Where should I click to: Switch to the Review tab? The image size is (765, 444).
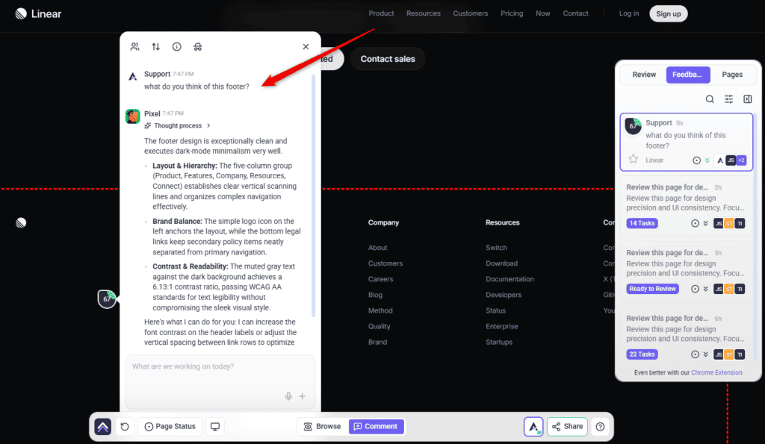click(x=644, y=75)
